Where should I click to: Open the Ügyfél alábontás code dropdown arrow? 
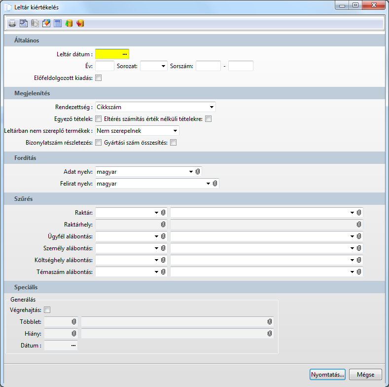pyautogui.click(x=156, y=236)
